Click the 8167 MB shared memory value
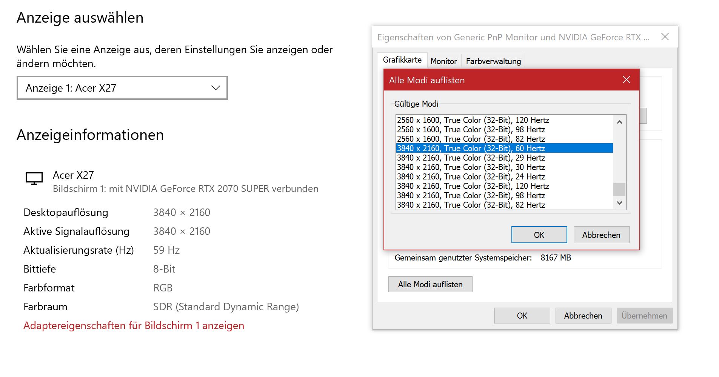This screenshot has height=377, width=719. (556, 257)
